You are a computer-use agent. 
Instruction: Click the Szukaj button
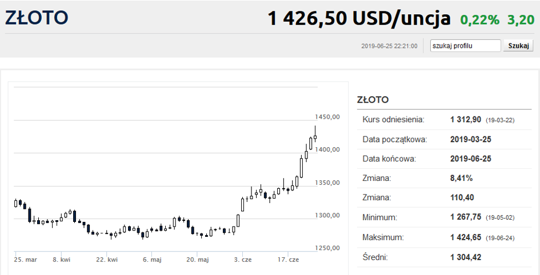[518, 46]
